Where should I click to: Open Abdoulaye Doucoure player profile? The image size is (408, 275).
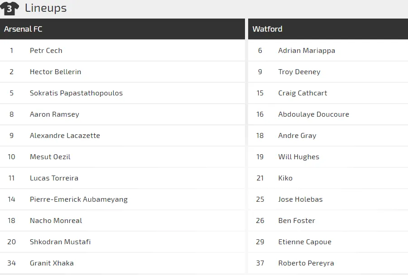[x=313, y=114]
